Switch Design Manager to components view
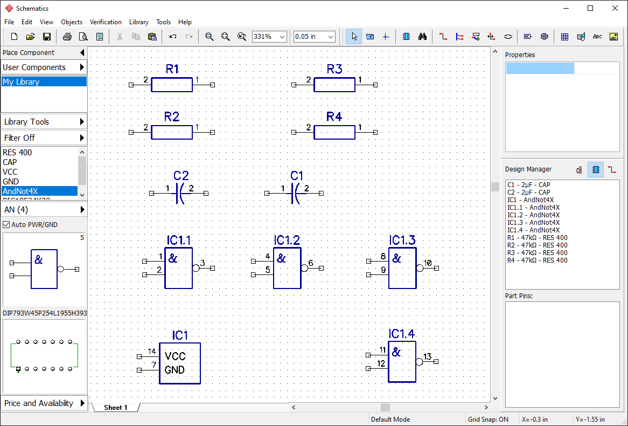 [x=596, y=170]
